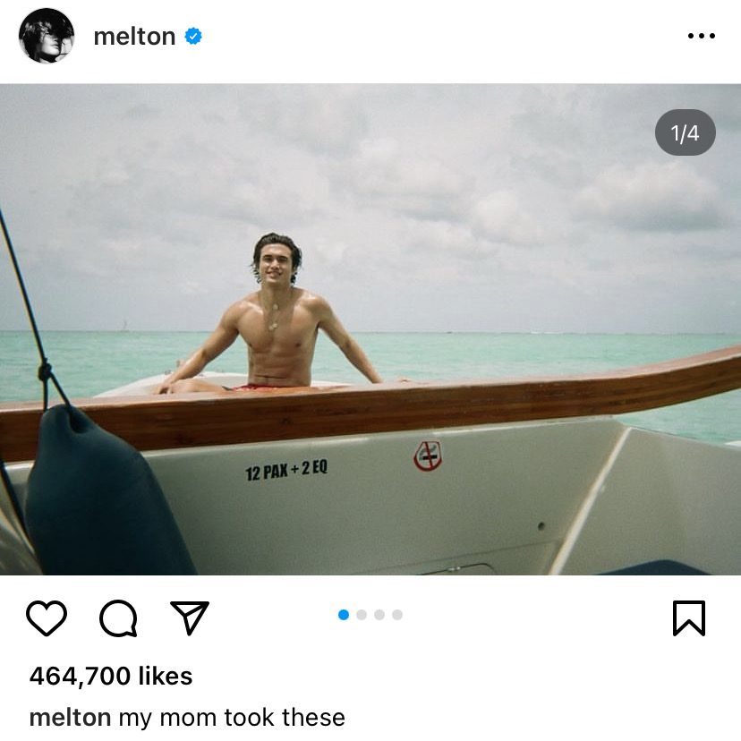The image size is (741, 741).
Task: Select first carousel dot indicator
Action: tap(344, 614)
